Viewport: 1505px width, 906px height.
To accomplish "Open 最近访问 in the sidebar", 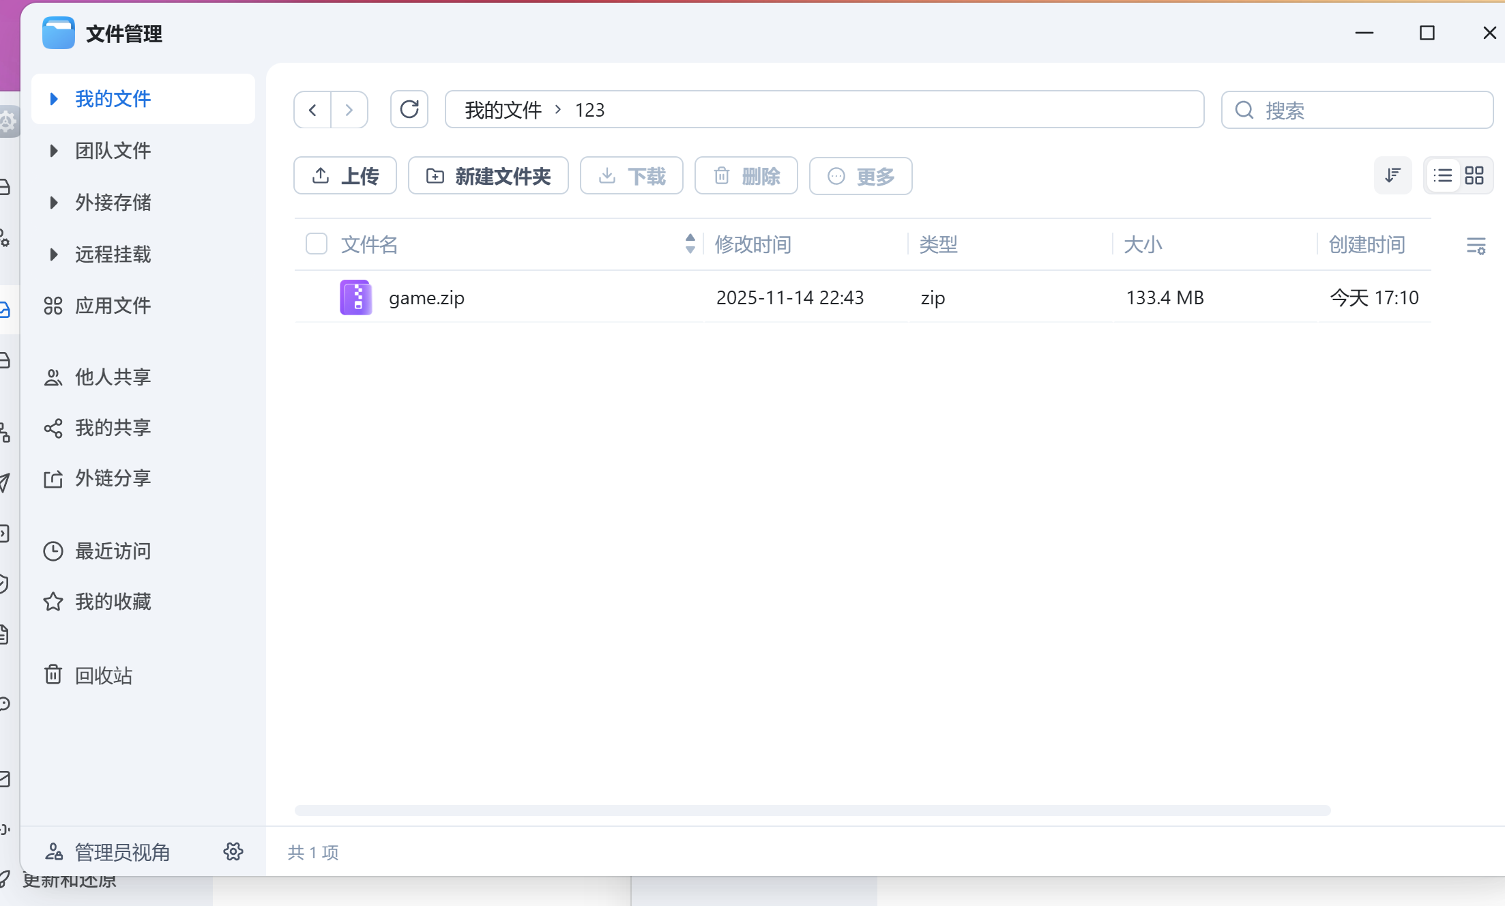I will pos(113,551).
